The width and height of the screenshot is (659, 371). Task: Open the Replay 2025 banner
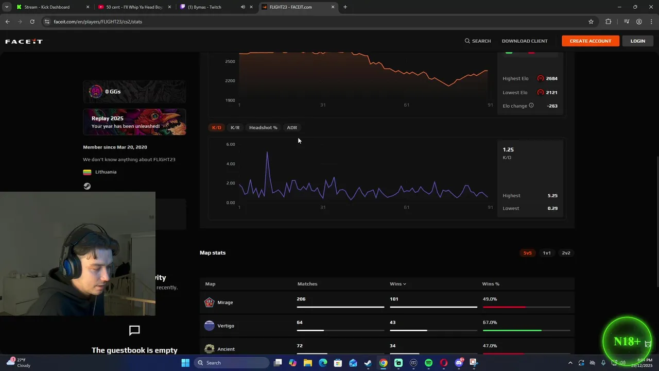pos(134,122)
